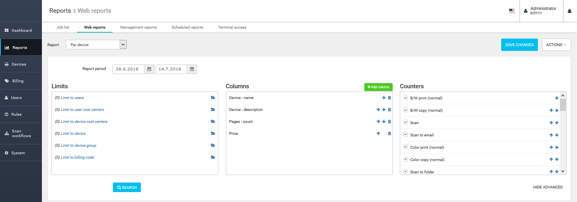Click the notification bell icon
This screenshot has width=577, height=202.
569,11
